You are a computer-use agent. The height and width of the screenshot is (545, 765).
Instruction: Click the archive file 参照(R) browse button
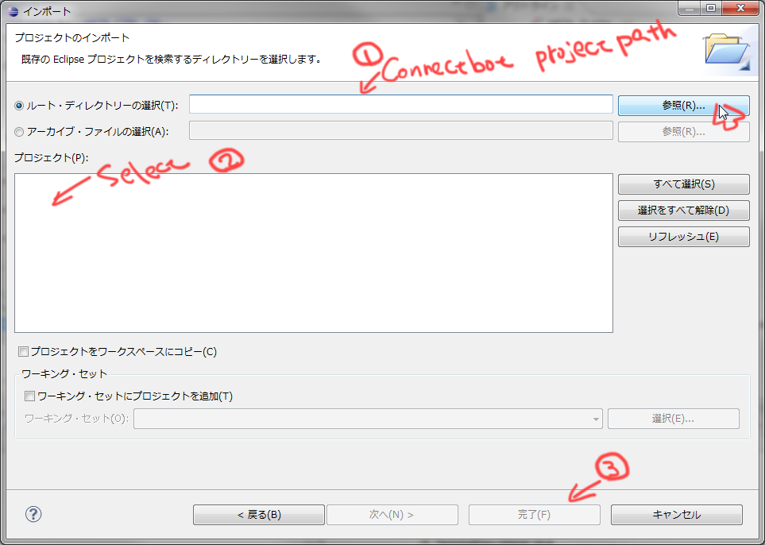coord(683,132)
